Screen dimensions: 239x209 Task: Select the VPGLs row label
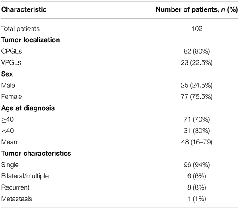point(11,62)
